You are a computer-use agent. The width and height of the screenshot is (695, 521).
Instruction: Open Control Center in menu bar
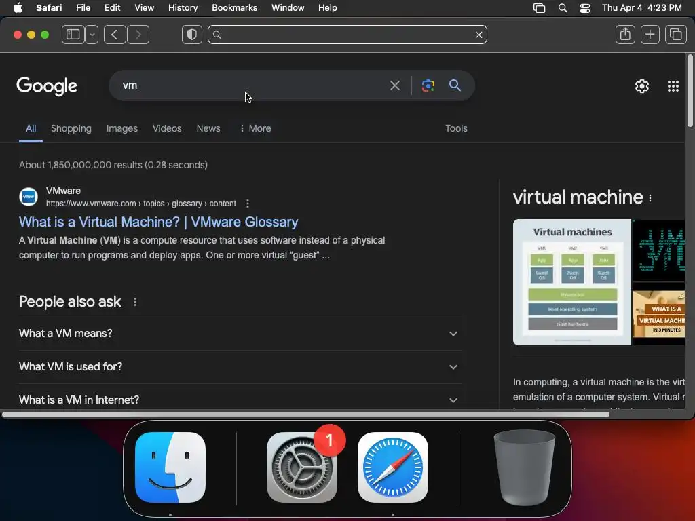585,8
